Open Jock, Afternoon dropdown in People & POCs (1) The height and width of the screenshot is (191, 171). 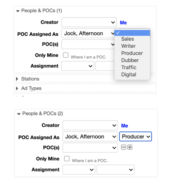tap(88, 33)
